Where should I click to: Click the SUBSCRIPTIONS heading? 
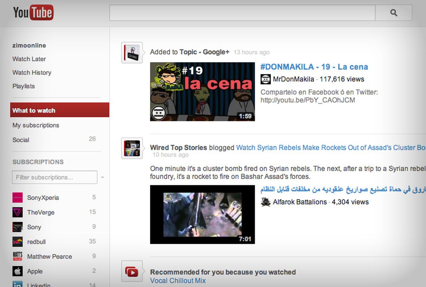point(38,162)
